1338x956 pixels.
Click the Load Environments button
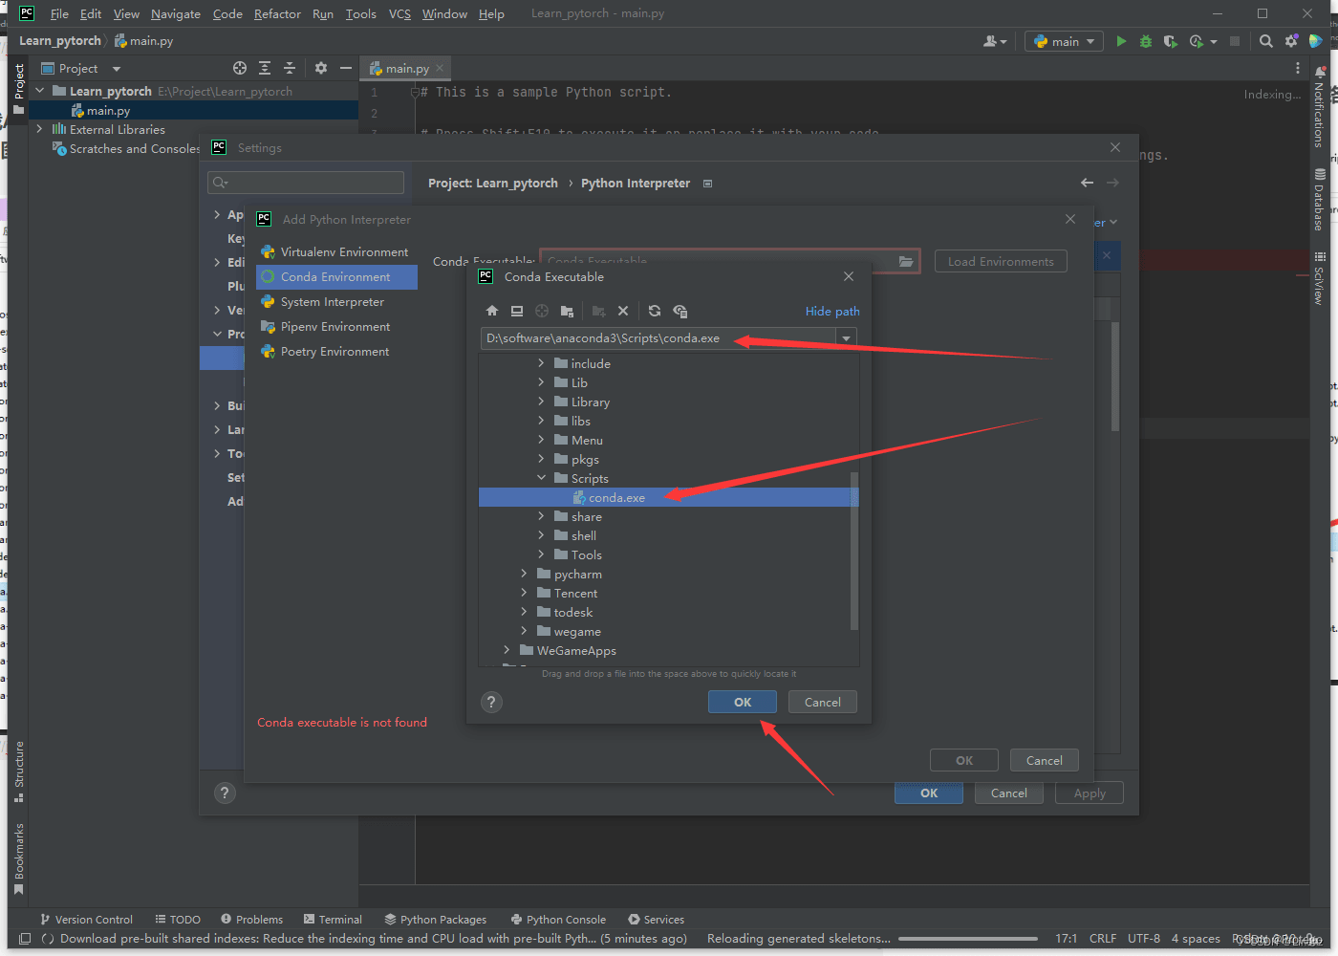pyautogui.click(x=1000, y=261)
